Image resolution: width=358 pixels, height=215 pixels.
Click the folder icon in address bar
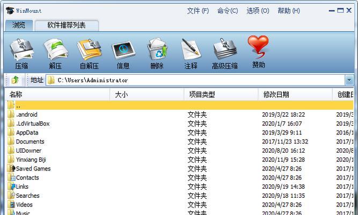tap(51, 80)
